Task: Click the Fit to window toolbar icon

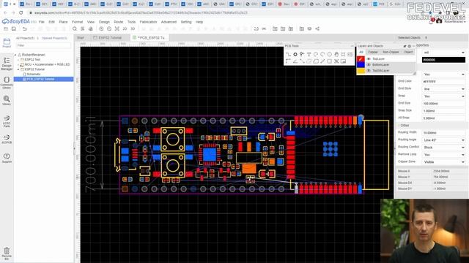Action: 117,29
